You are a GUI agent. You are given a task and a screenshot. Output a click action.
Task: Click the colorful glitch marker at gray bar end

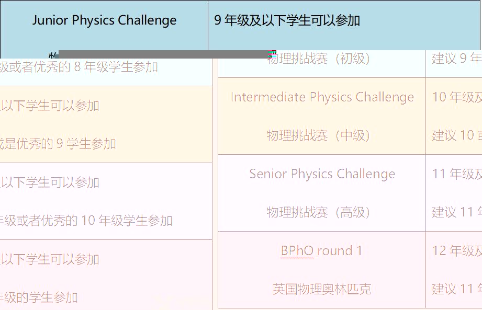pyautogui.click(x=272, y=54)
